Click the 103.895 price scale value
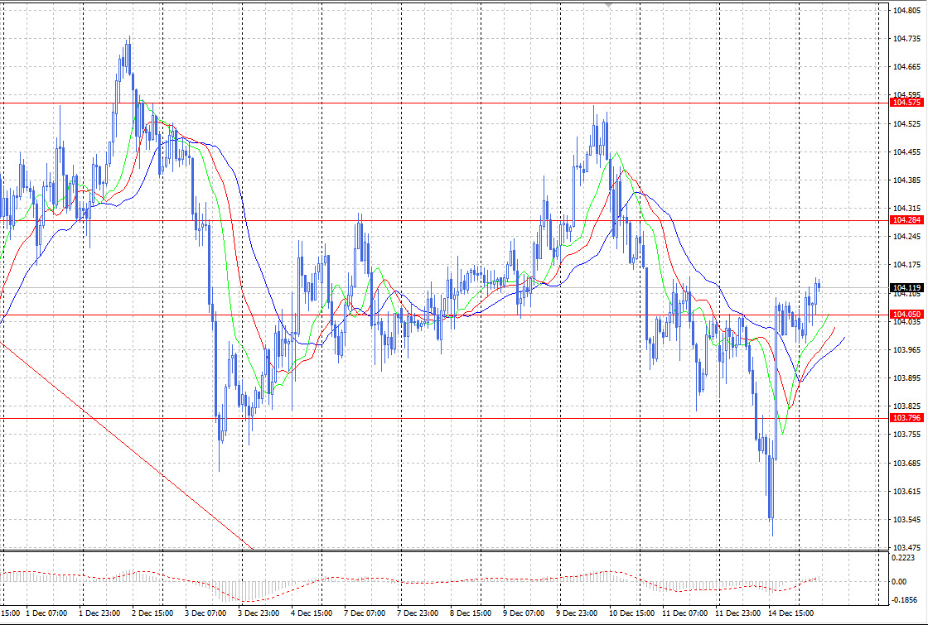 pos(906,378)
